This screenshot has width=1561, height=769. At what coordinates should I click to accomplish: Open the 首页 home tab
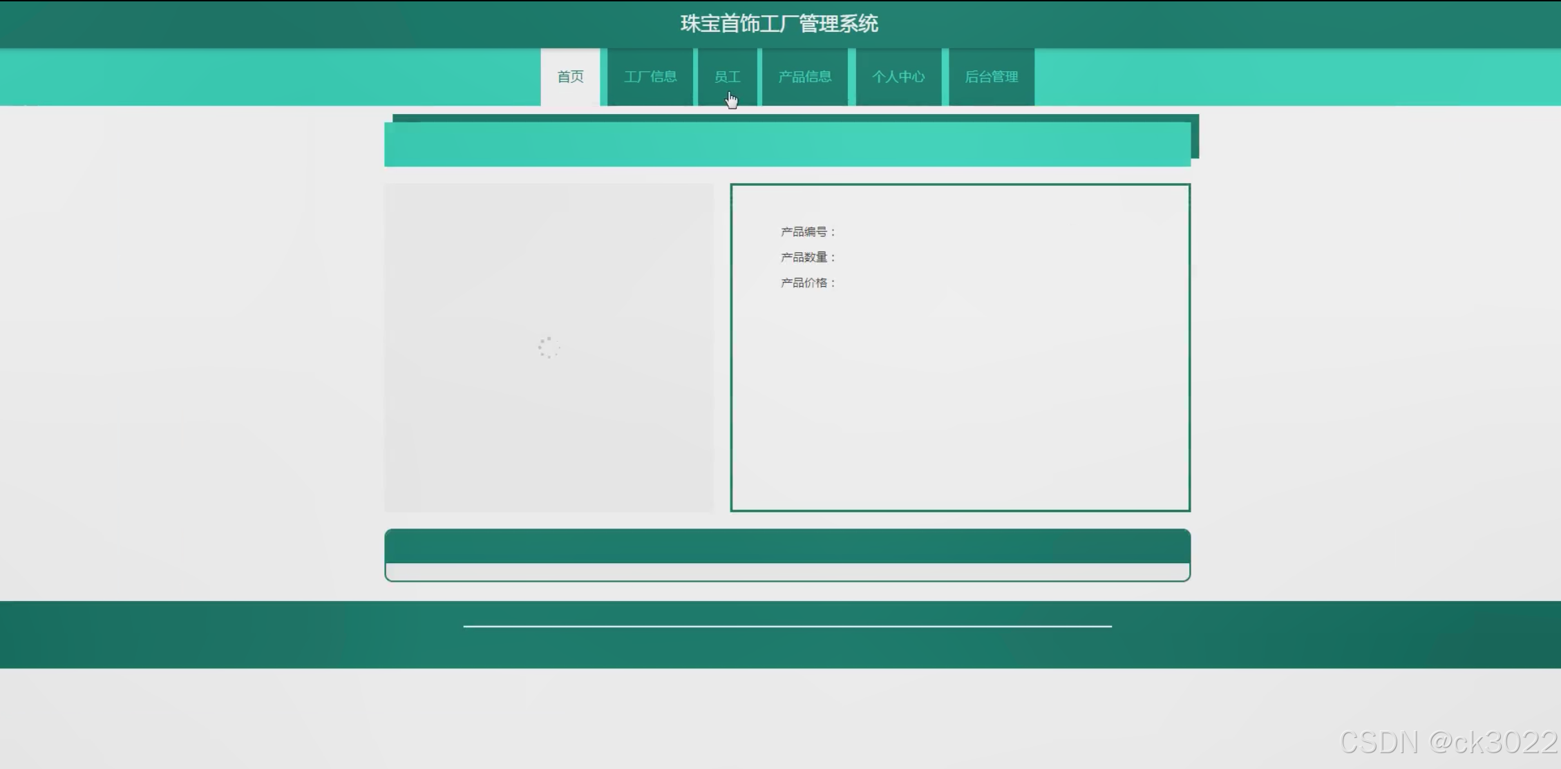coord(570,77)
